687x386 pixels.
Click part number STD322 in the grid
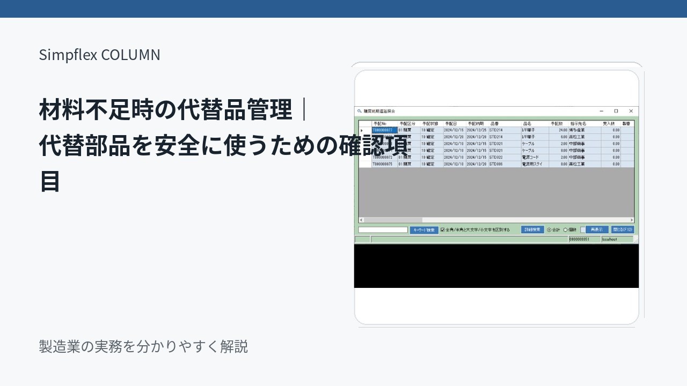[505, 158]
